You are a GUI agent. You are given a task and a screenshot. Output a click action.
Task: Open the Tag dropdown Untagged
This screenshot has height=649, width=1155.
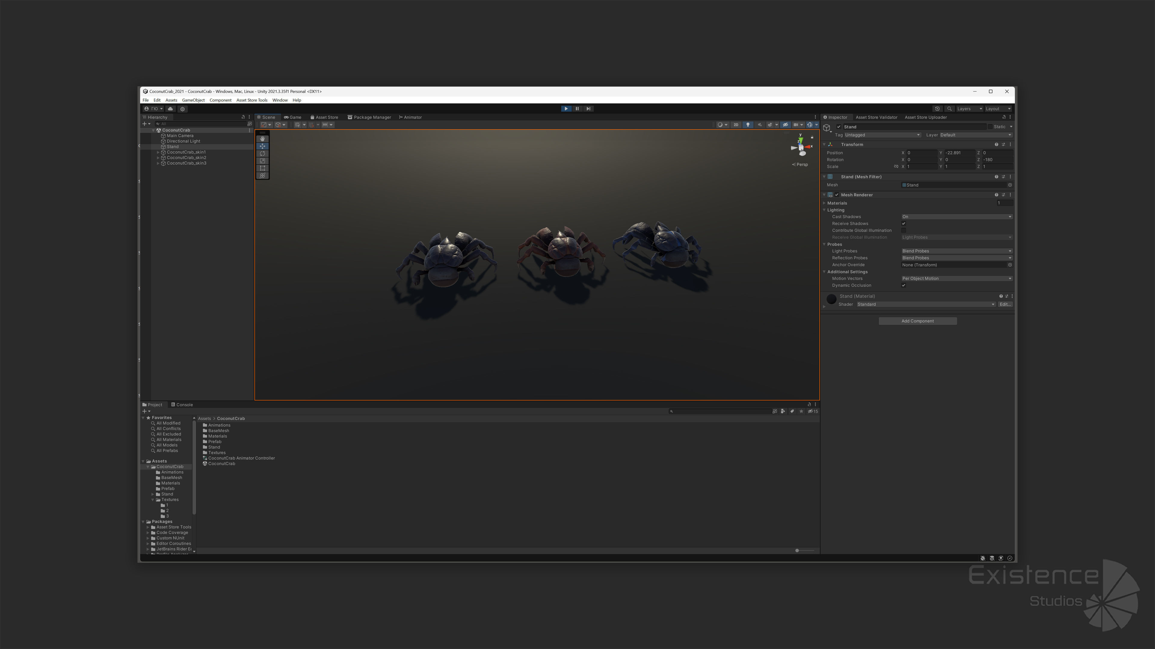coord(882,135)
